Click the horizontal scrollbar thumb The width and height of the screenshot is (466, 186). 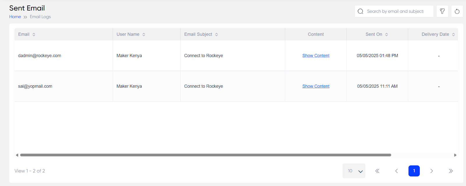point(206,155)
